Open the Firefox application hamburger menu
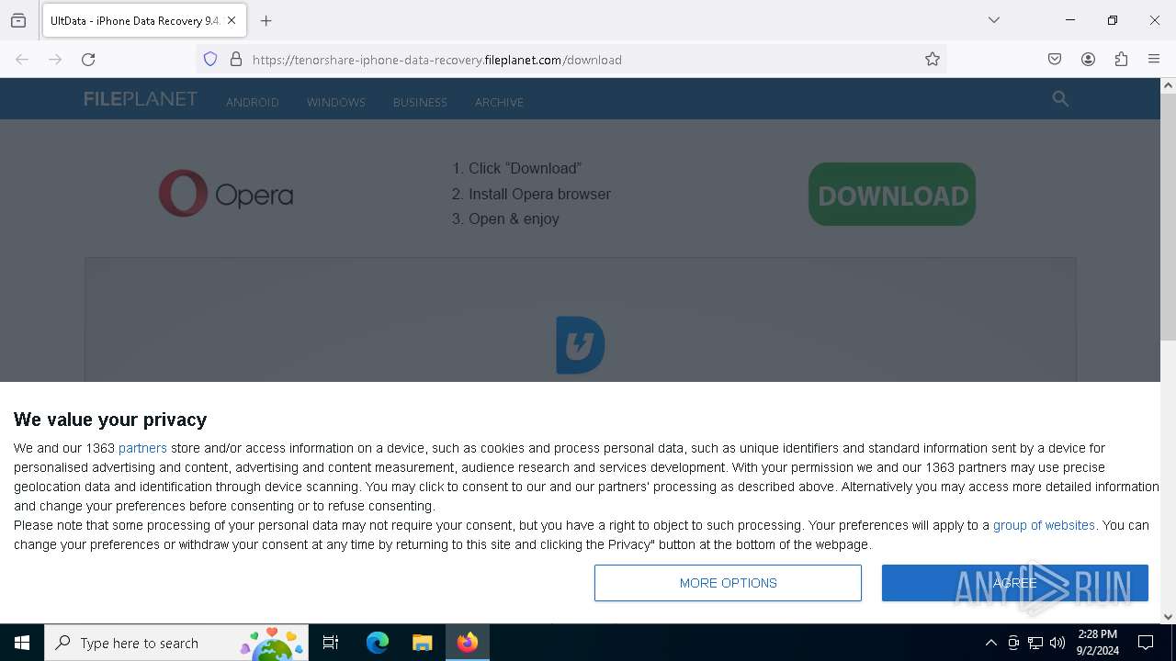Viewport: 1176px width, 661px height. 1154,60
